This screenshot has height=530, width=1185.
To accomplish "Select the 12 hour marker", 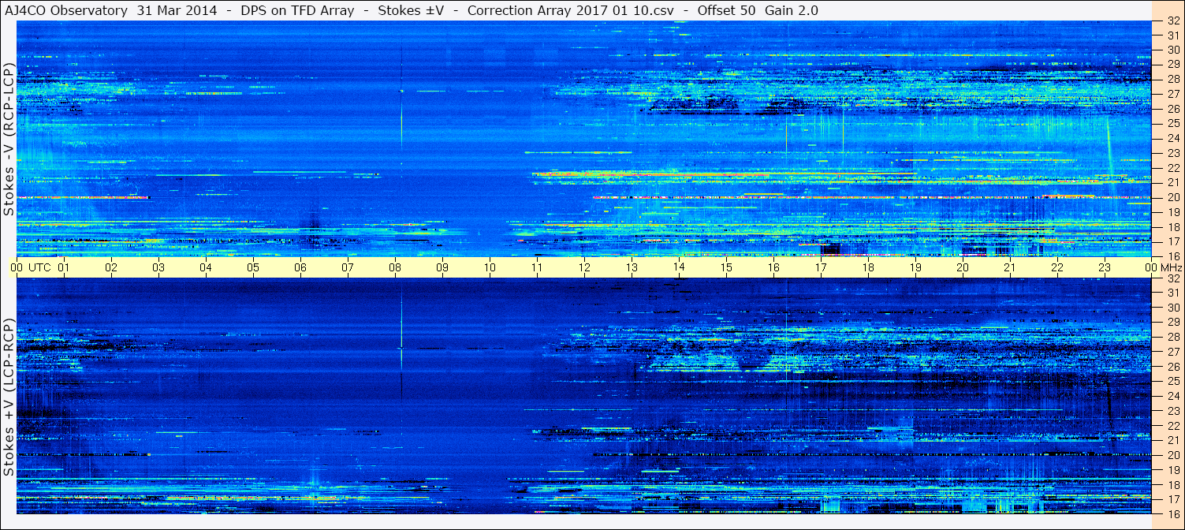I will point(584,267).
